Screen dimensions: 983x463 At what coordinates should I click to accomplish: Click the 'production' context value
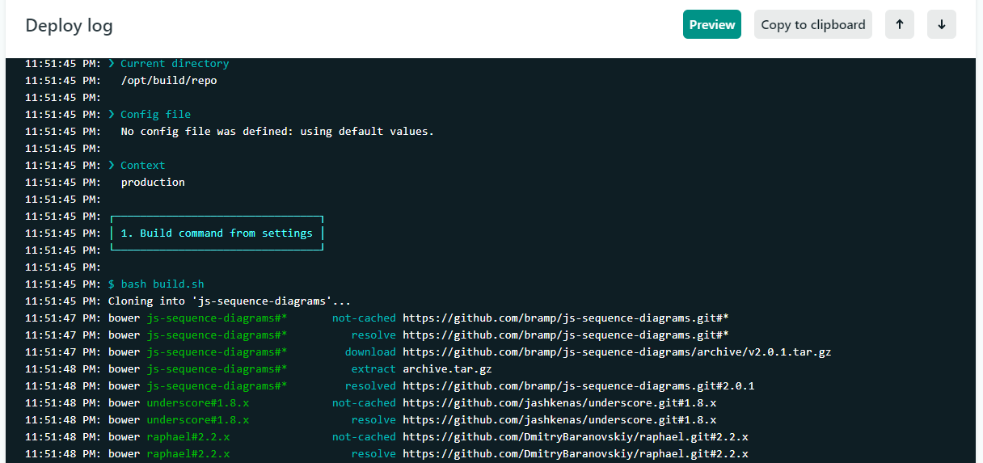[153, 182]
